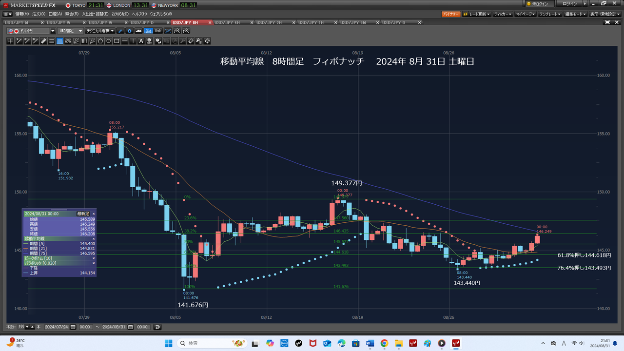This screenshot has width=624, height=351.
Task: Remove the 移動平均線 indicator from legend
Action: point(94,239)
